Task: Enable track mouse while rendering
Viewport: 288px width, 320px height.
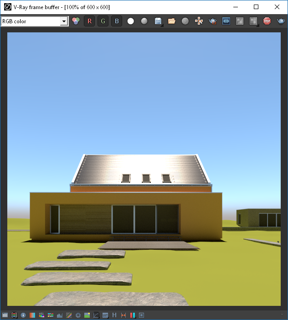Action: click(199, 21)
